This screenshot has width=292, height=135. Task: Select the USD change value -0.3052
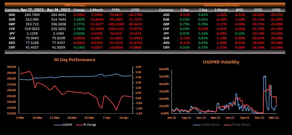[79, 15]
